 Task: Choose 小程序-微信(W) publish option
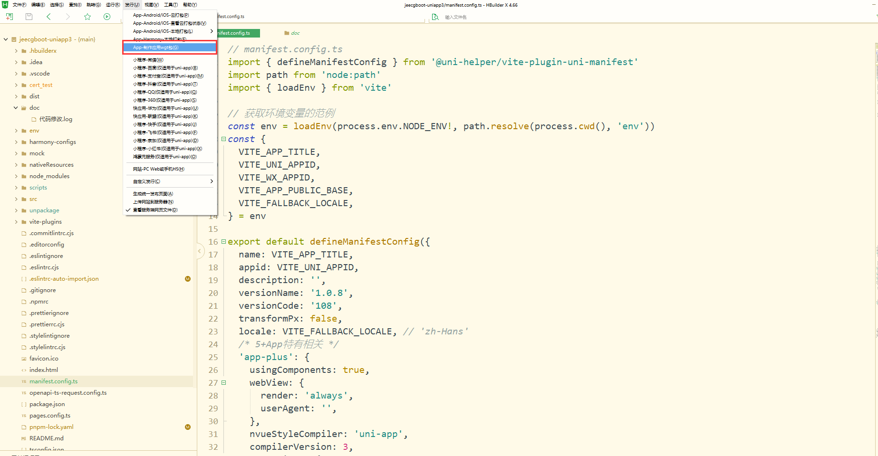[148, 60]
